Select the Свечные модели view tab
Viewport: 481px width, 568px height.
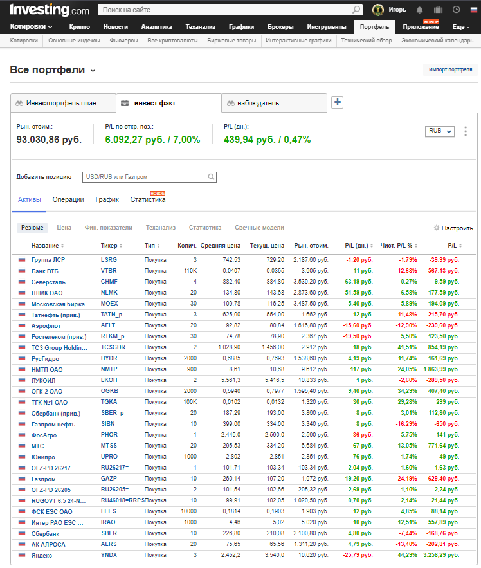[259, 228]
